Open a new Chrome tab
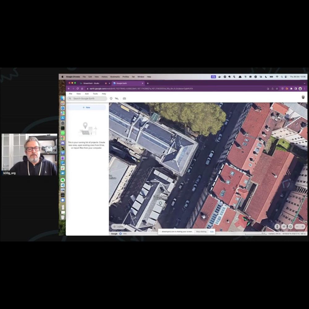 (x=148, y=83)
